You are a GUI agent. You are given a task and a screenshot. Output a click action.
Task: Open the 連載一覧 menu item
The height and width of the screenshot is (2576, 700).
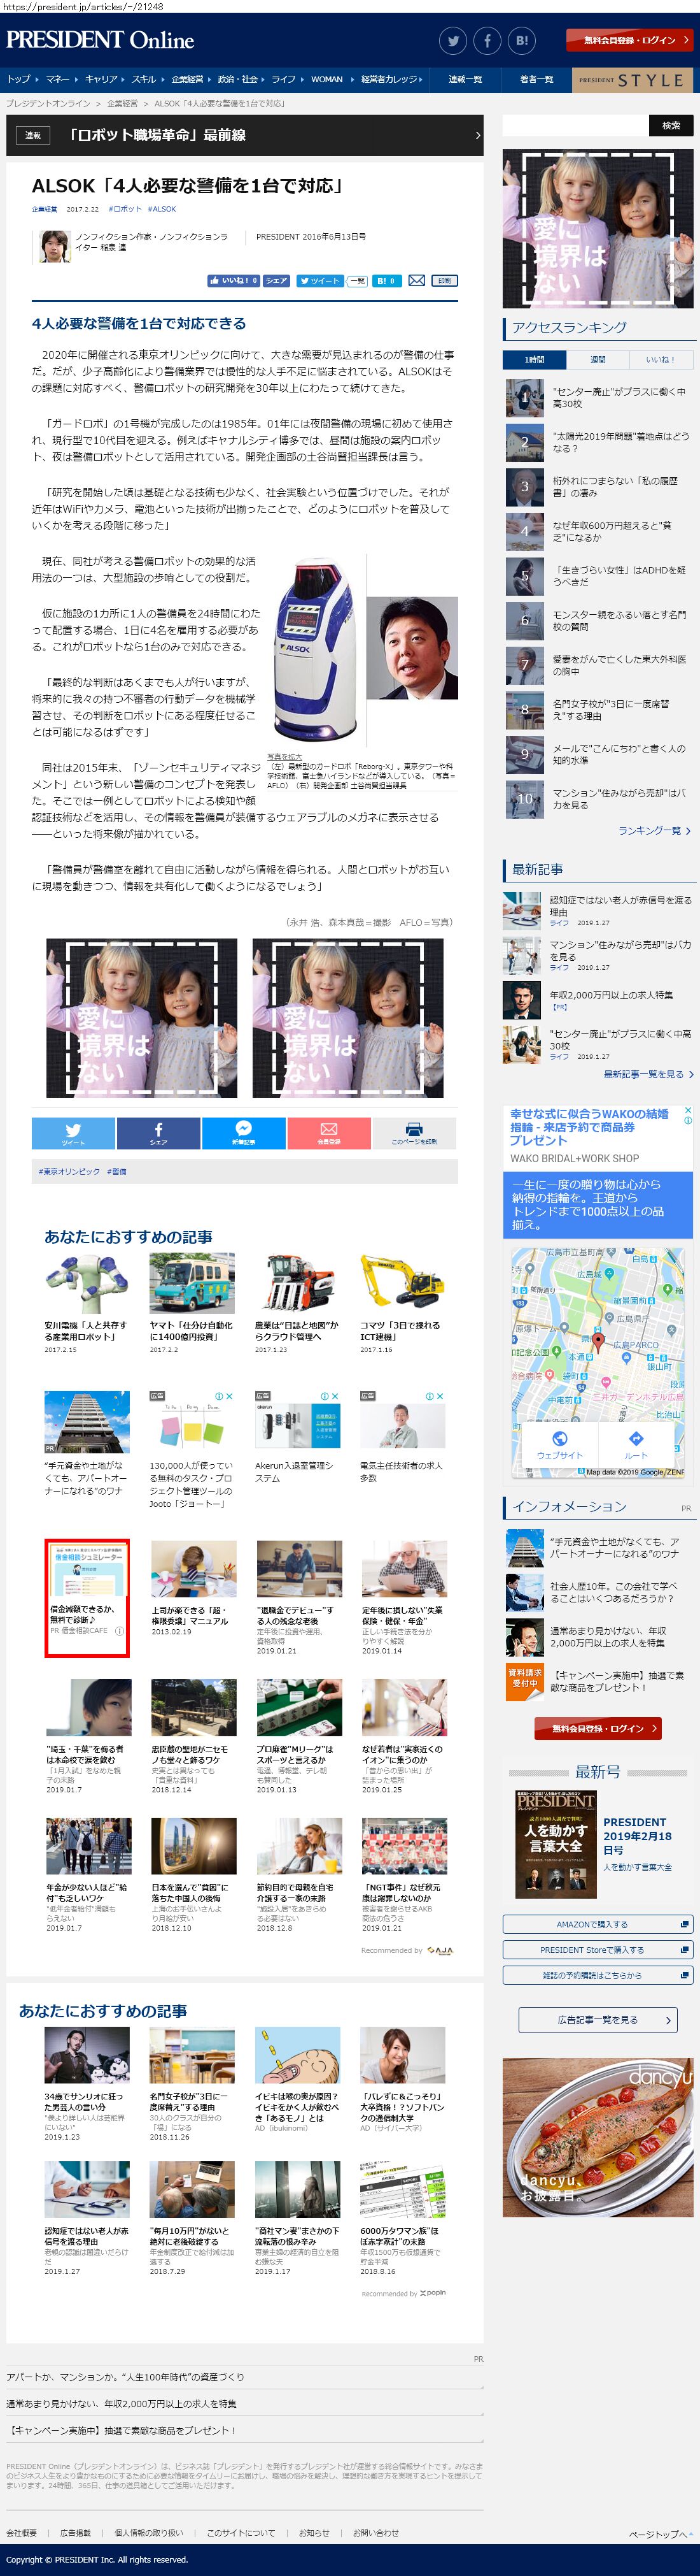tap(465, 79)
